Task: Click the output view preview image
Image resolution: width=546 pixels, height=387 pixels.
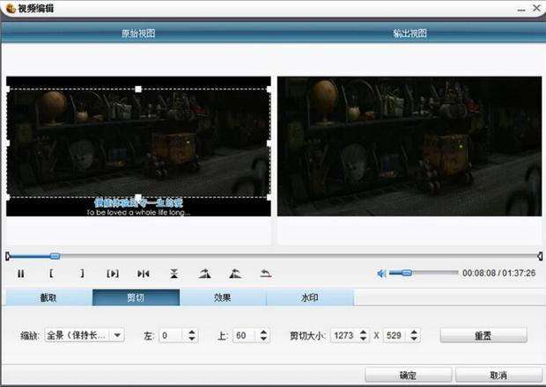Action: 409,146
